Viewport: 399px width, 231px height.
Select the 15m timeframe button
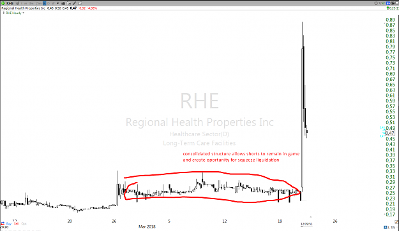39,3
